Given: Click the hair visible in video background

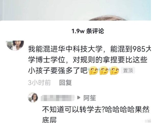Looking at the screenshot, I should click(x=107, y=18).
